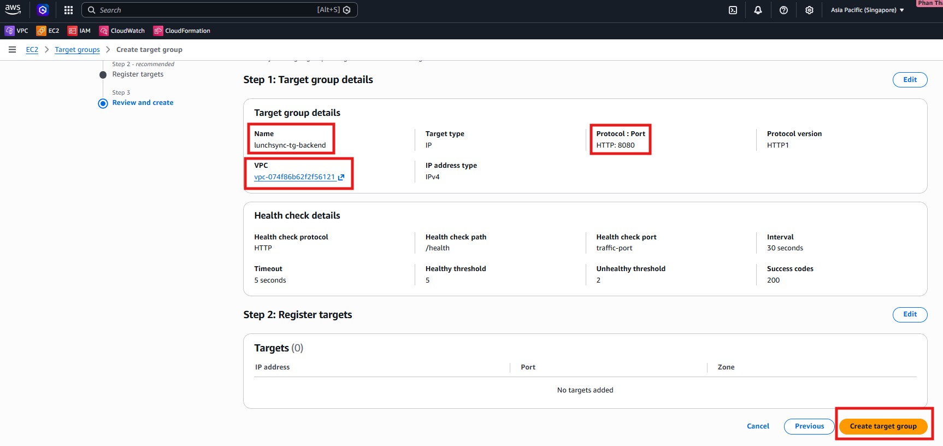Open IAM service shortcut

click(79, 31)
